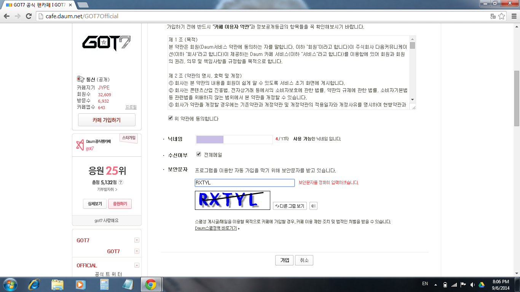Screen dimensions: 520x292
Task: Toggle the 전체메일 checkbox
Action: tap(199, 154)
